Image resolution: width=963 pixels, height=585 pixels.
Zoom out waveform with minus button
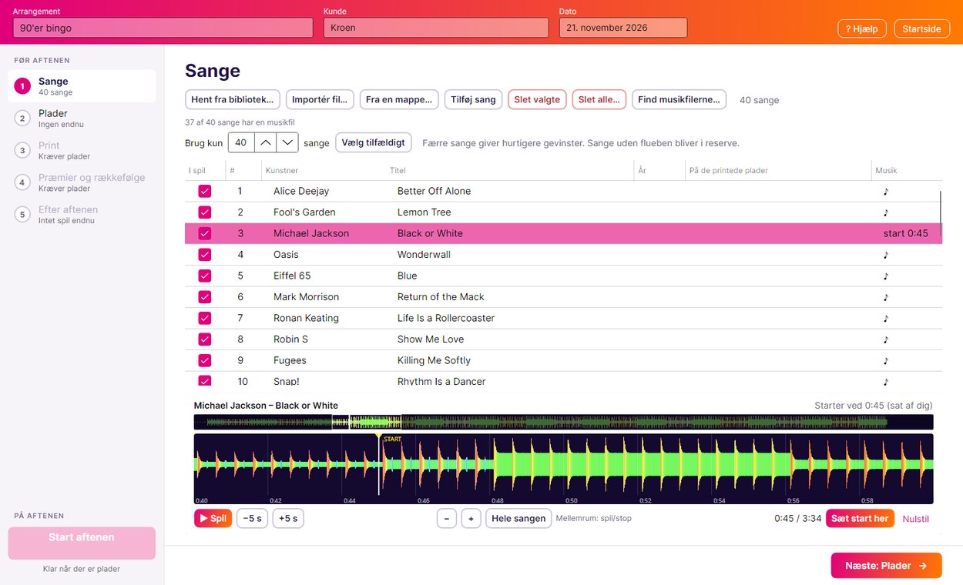[x=447, y=518]
